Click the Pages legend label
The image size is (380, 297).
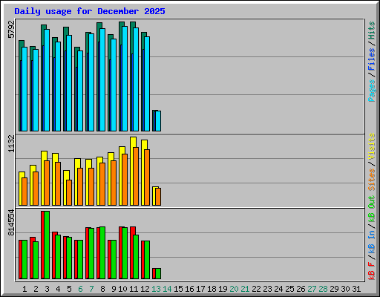coord(371,91)
